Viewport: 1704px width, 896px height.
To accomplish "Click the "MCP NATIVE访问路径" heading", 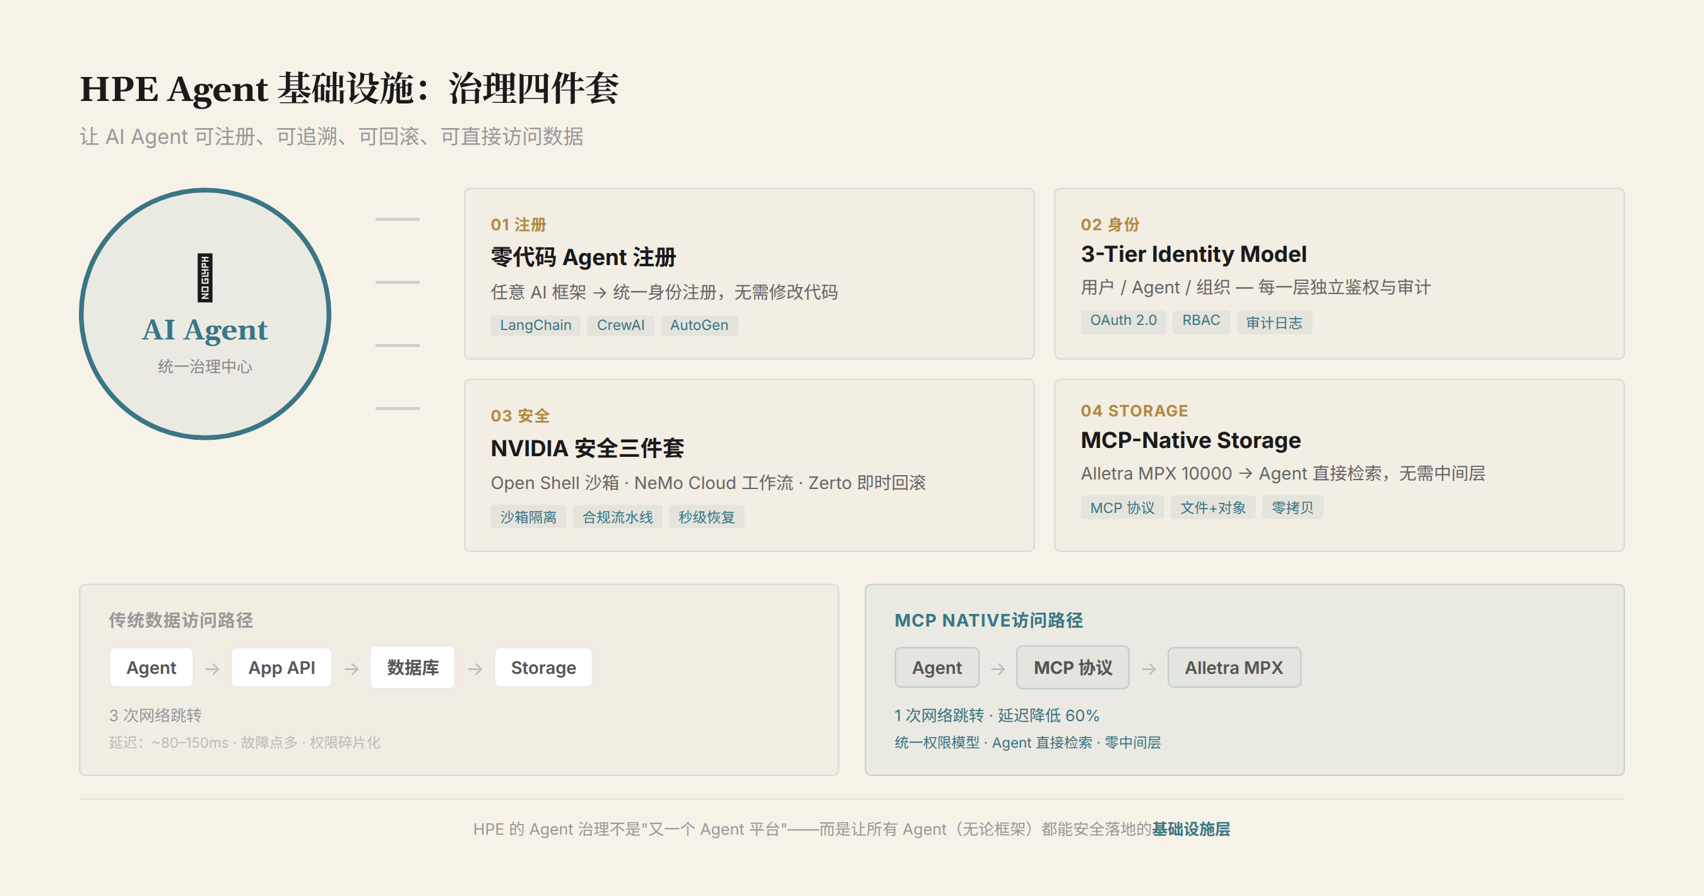I will coord(989,620).
